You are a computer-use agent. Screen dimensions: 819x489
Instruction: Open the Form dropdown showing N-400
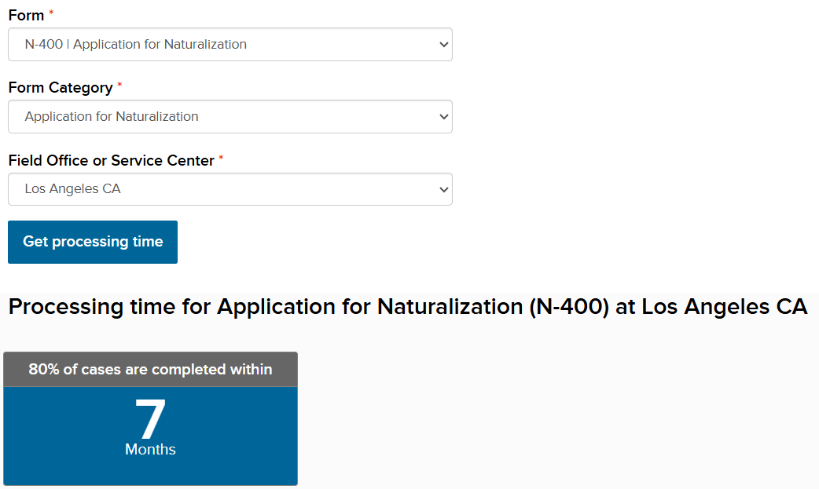coord(230,45)
